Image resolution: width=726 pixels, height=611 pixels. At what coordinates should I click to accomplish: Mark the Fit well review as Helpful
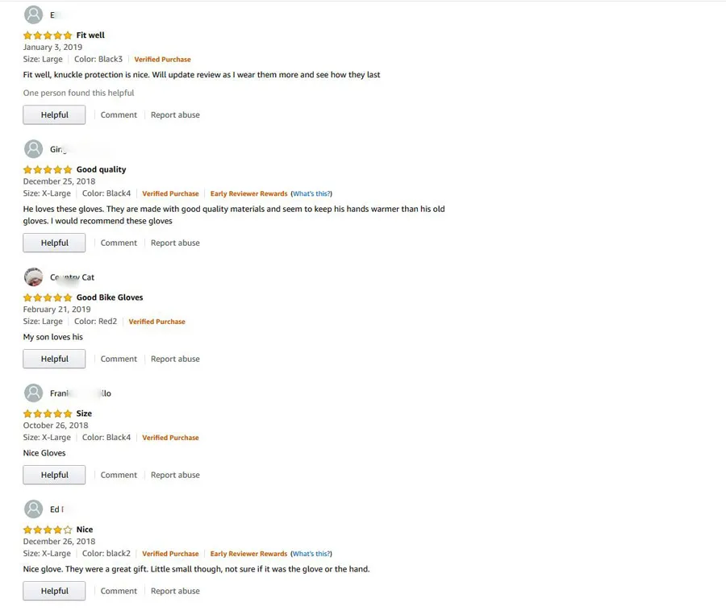pos(54,114)
